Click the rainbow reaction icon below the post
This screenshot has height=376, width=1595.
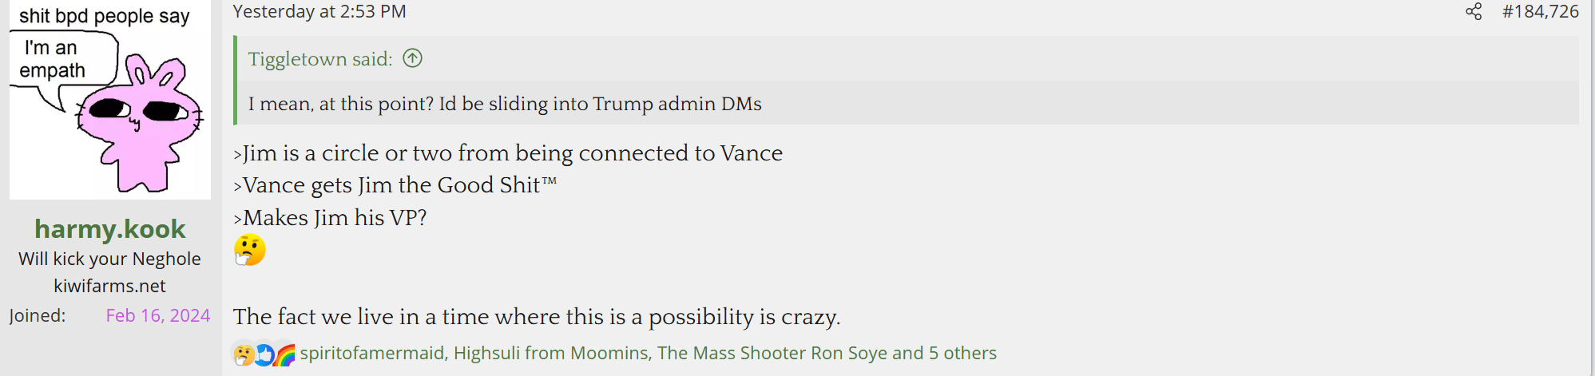point(285,354)
